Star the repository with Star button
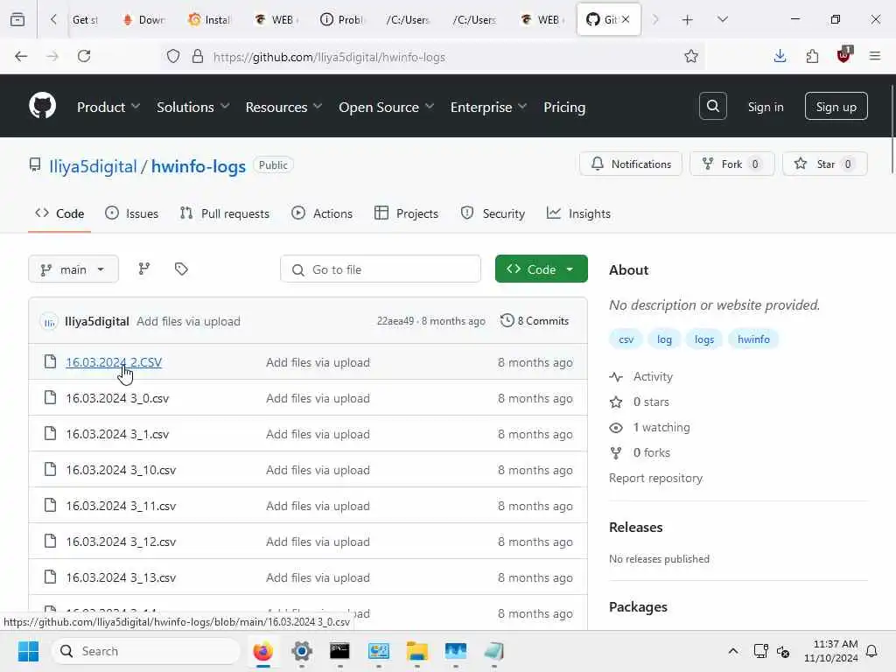 coord(824,164)
